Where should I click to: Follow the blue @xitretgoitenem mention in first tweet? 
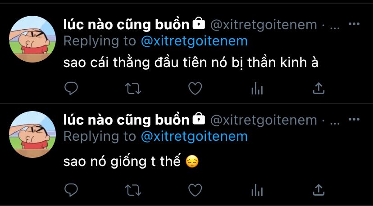click(x=194, y=41)
